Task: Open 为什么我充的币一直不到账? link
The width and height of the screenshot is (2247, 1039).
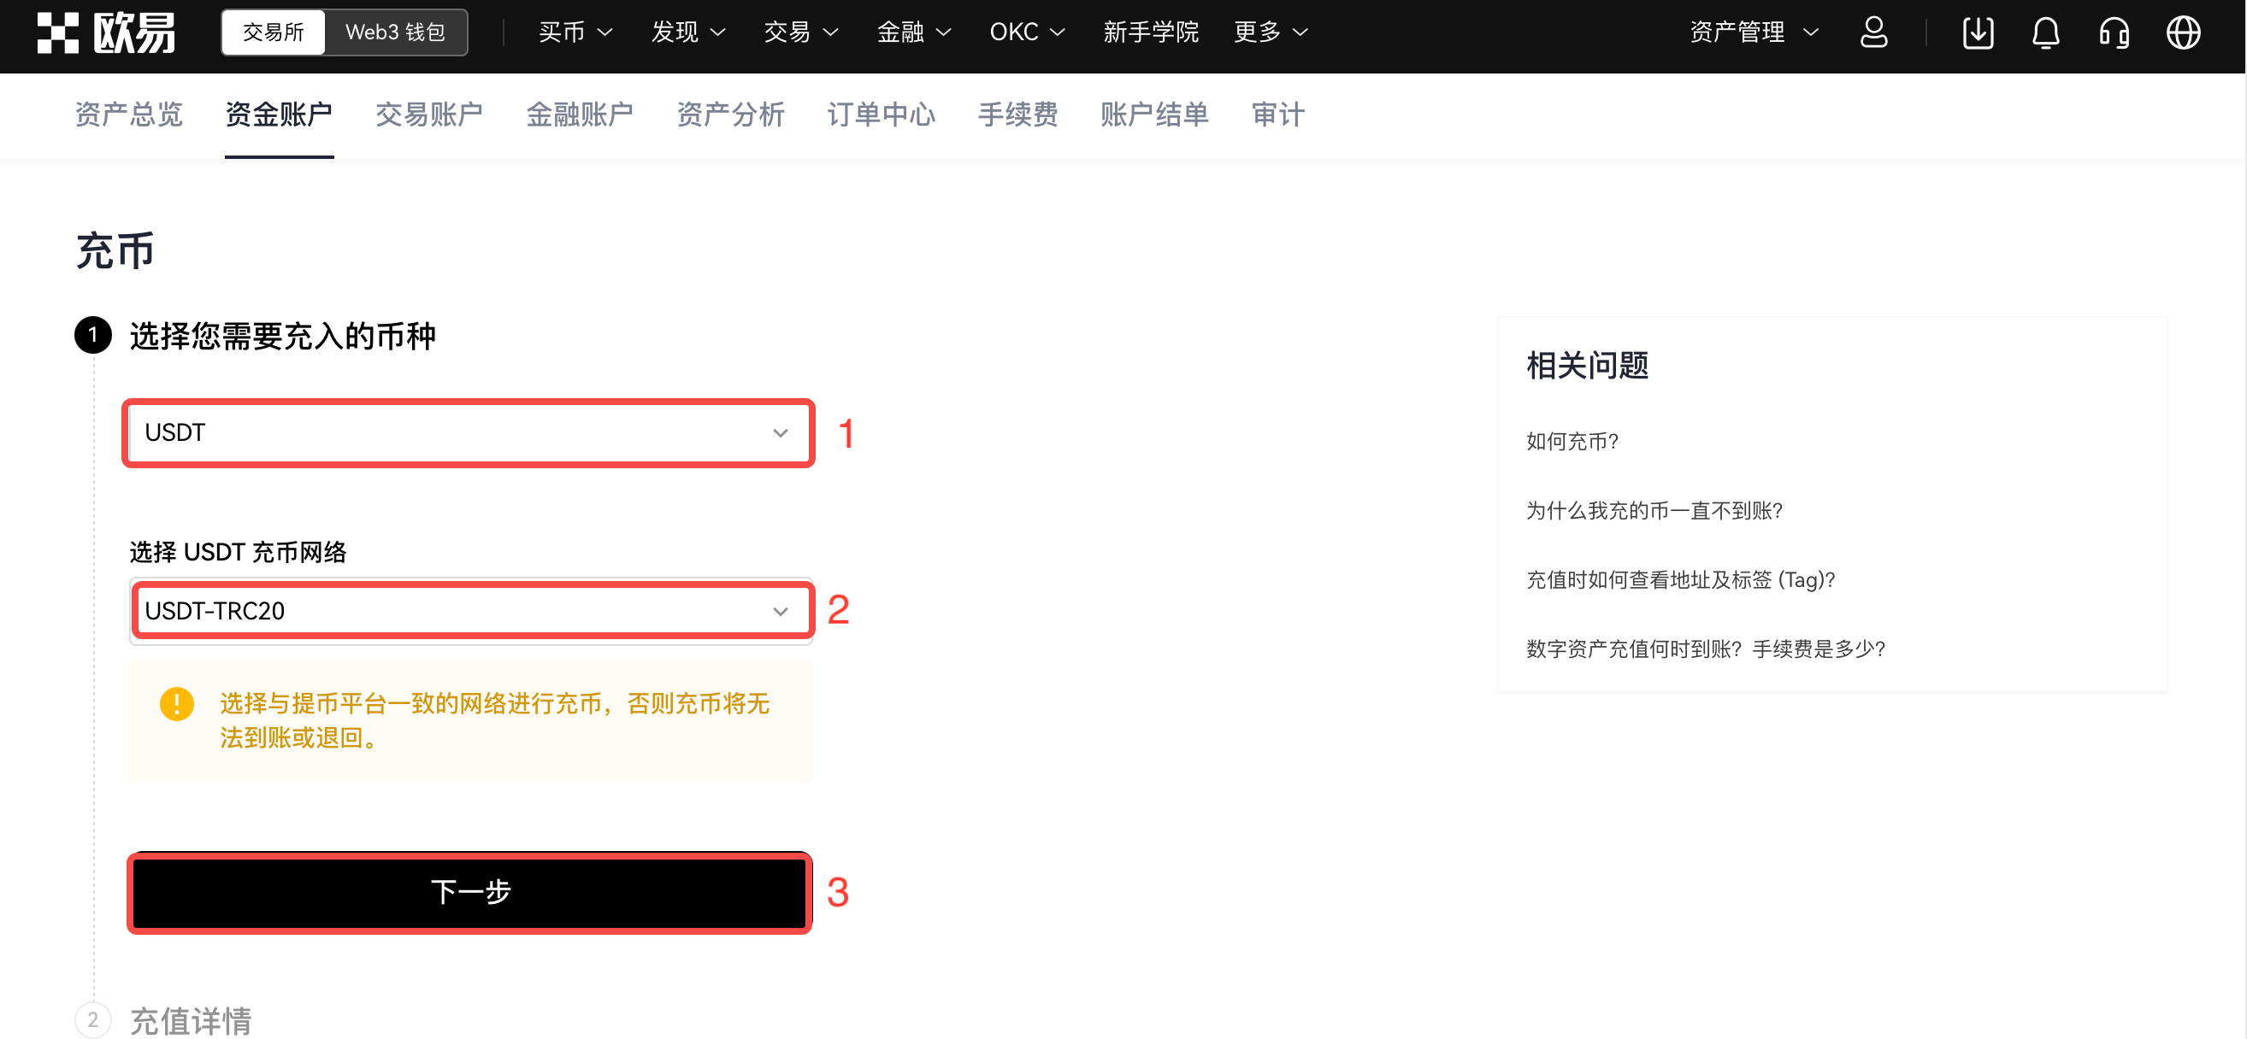Action: pyautogui.click(x=1654, y=511)
